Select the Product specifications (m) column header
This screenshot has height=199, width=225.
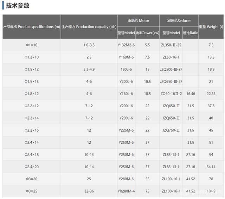[x=32, y=27]
